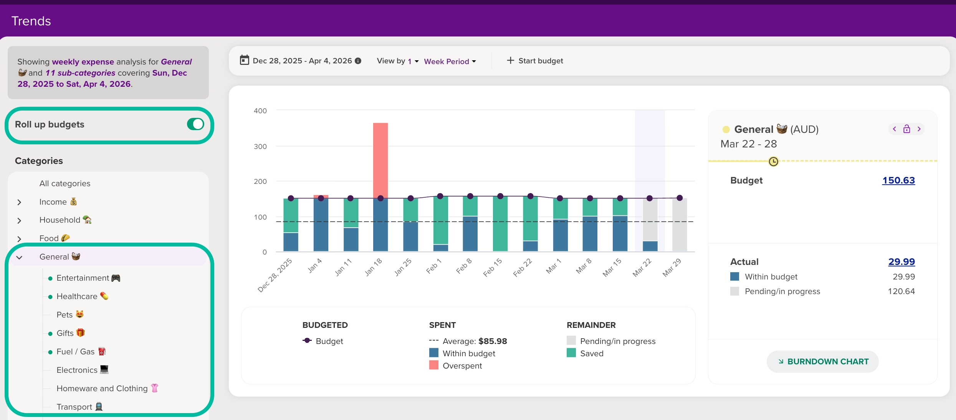
Task: Click the calendar date range icon
Action: point(244,60)
